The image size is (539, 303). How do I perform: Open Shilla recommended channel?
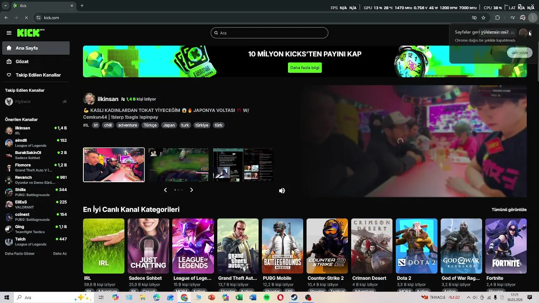(x=36, y=192)
